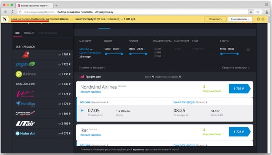Click the help icon in yellow bar
Viewport: 272px width, 155px height.
pyautogui.click(x=258, y=19)
